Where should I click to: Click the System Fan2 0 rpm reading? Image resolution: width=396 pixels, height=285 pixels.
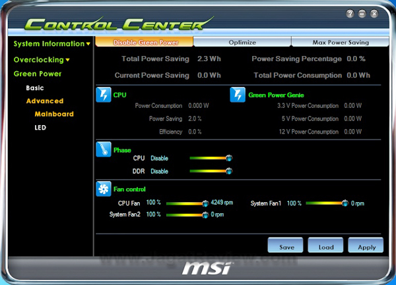pos(217,215)
